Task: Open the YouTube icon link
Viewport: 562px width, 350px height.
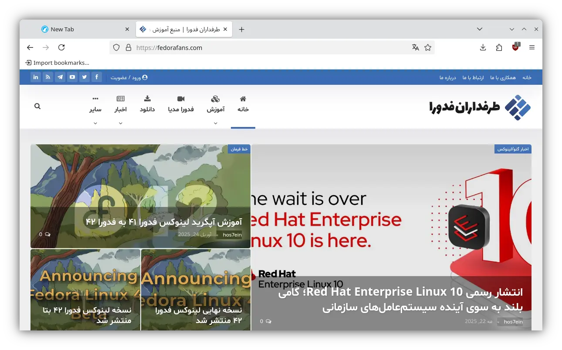Action: [x=72, y=77]
